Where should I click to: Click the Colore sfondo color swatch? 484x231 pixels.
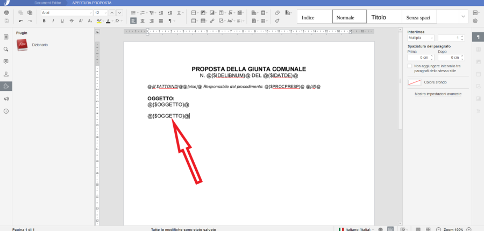[x=414, y=82]
